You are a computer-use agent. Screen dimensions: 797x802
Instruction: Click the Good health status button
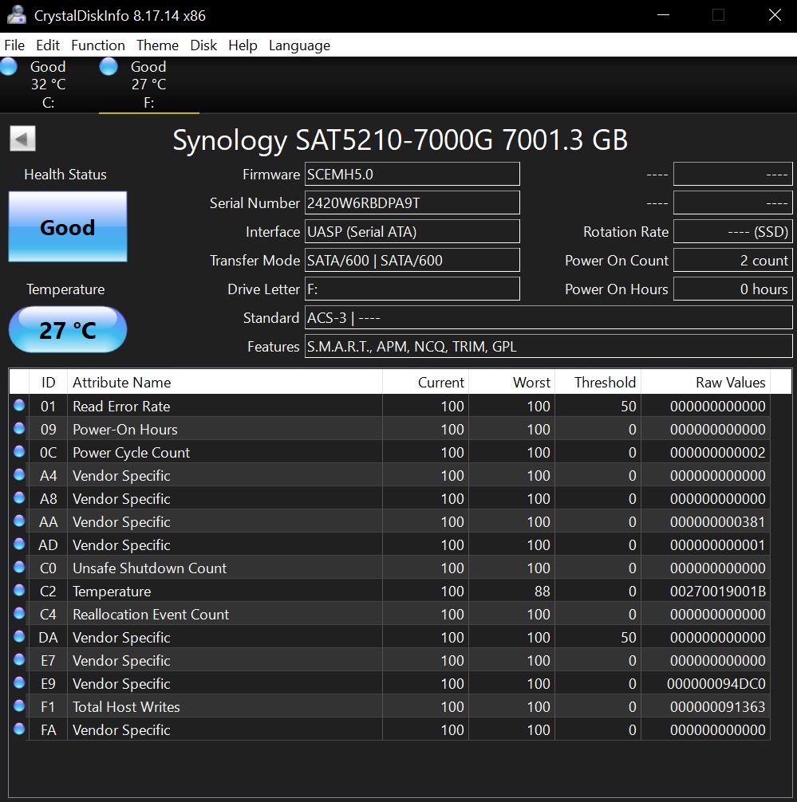(x=68, y=226)
